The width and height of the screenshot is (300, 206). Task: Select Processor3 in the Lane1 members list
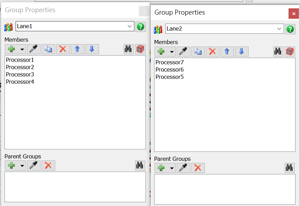click(x=20, y=74)
